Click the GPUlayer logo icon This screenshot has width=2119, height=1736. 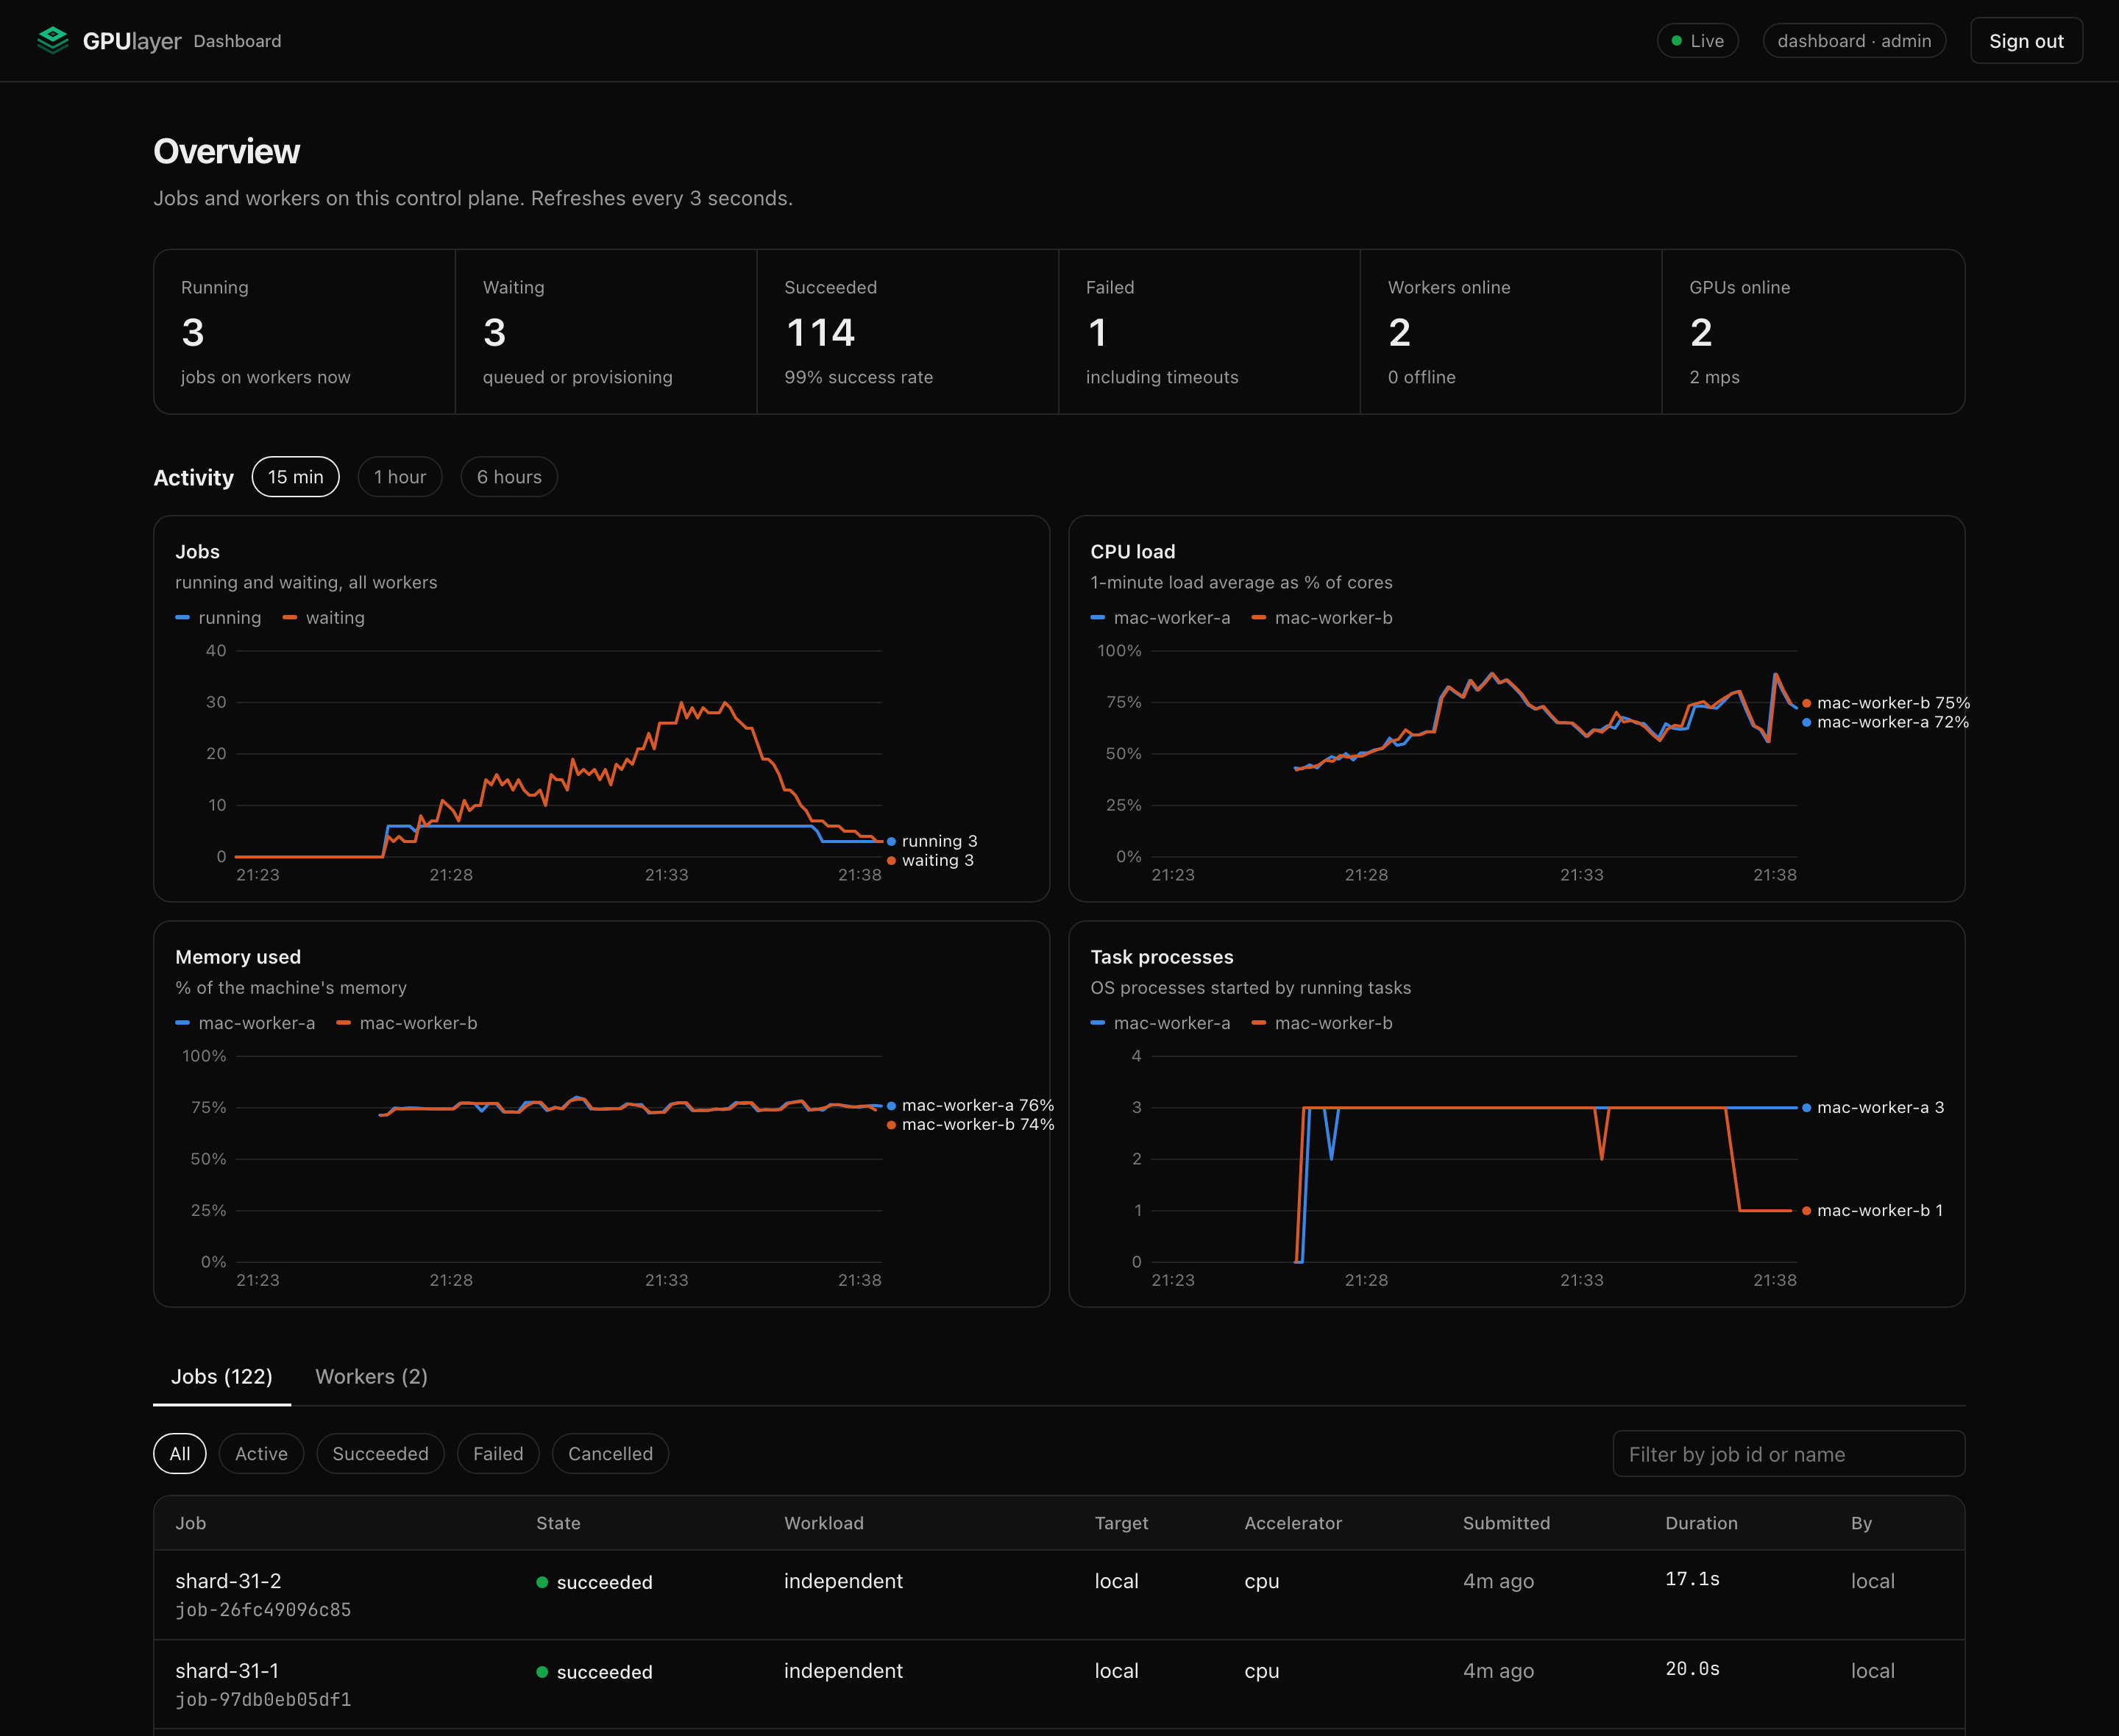pos(53,41)
